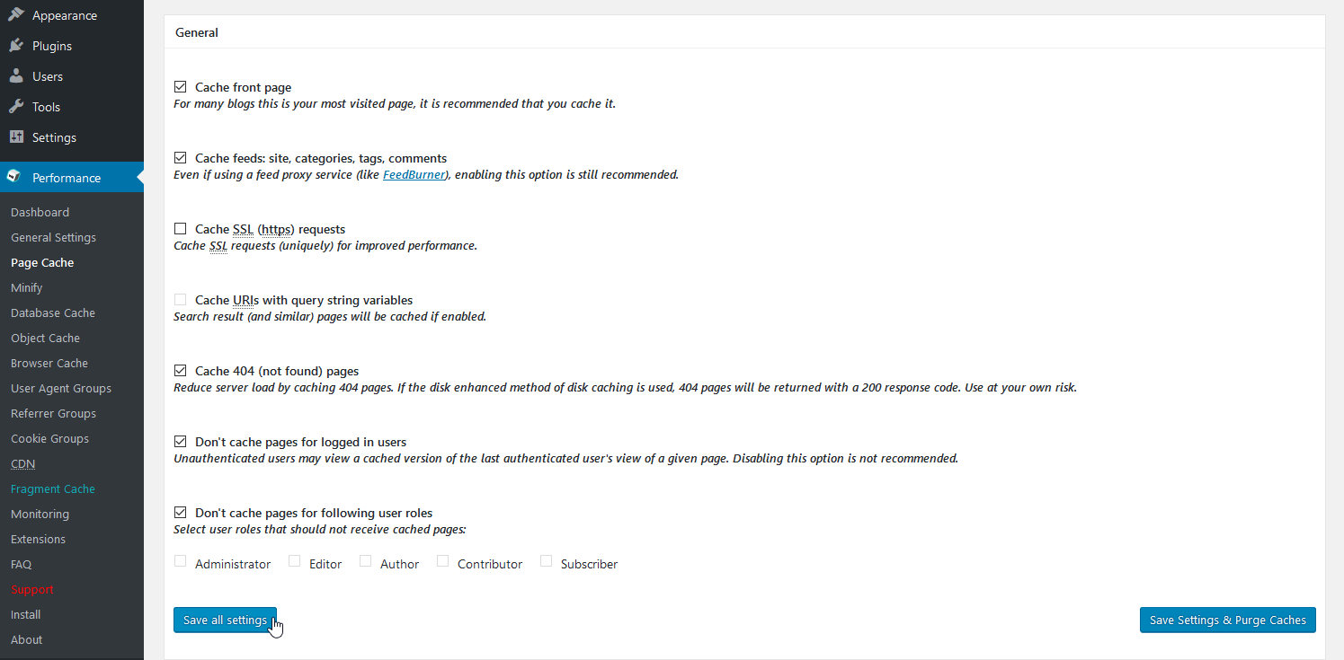Image resolution: width=1344 pixels, height=660 pixels.
Task: Toggle Cache 404 (not found) pages checkbox
Action: click(x=181, y=371)
